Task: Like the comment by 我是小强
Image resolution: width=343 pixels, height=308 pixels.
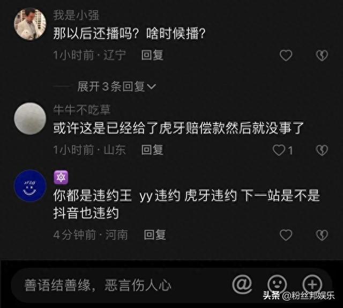Action: pos(286,55)
